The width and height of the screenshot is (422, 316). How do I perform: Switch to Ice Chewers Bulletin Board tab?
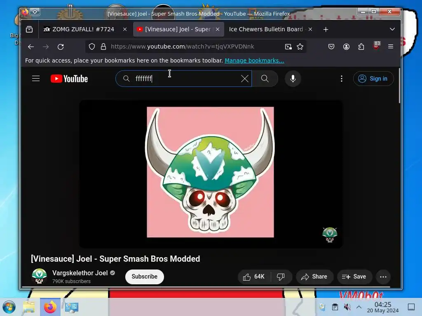coord(266,29)
